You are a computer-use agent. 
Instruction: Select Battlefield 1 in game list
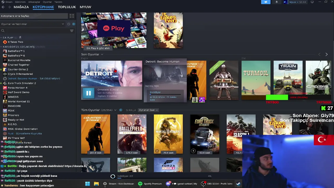[16, 51]
